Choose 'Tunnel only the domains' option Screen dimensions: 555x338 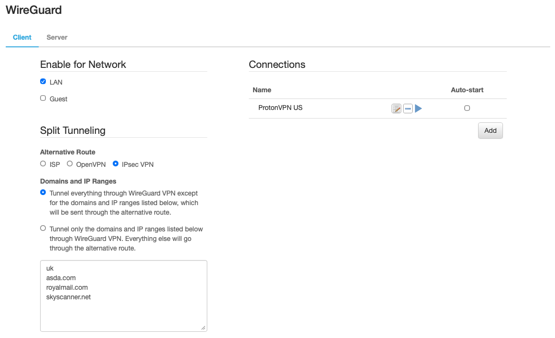(43, 229)
